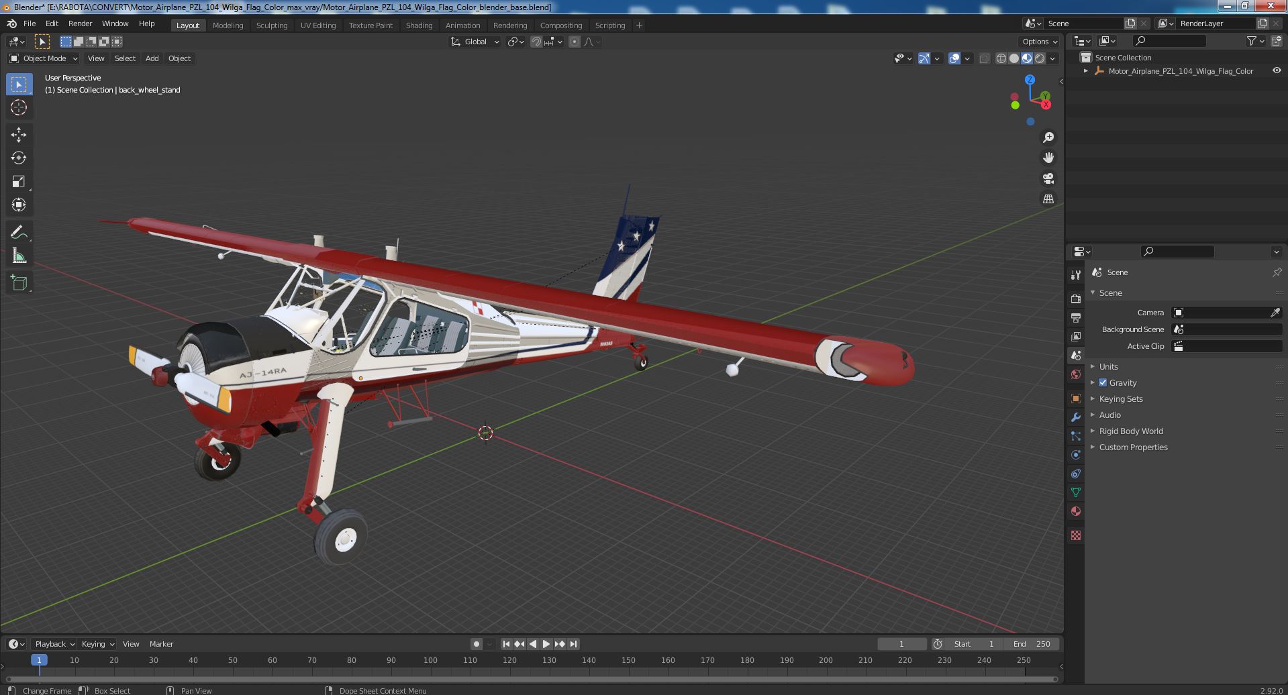Select the Rotate tool
Image resolution: width=1288 pixels, height=695 pixels.
click(x=19, y=158)
